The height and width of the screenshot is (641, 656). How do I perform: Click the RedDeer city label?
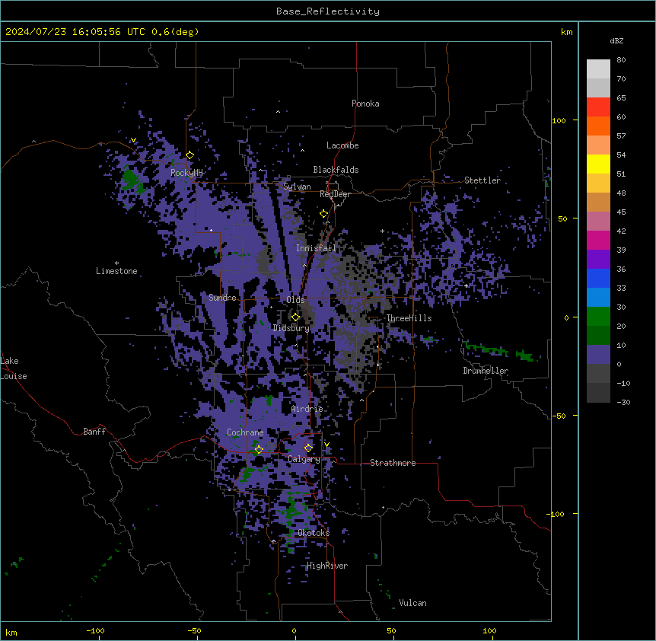335,194
